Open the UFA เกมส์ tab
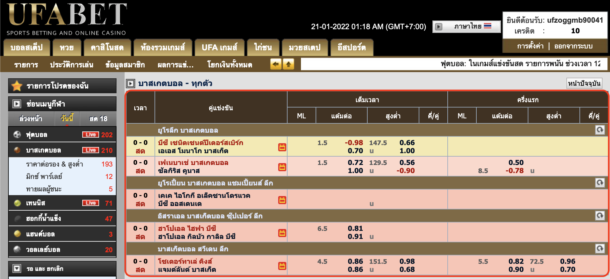This screenshot has height=279, width=610. pyautogui.click(x=219, y=48)
